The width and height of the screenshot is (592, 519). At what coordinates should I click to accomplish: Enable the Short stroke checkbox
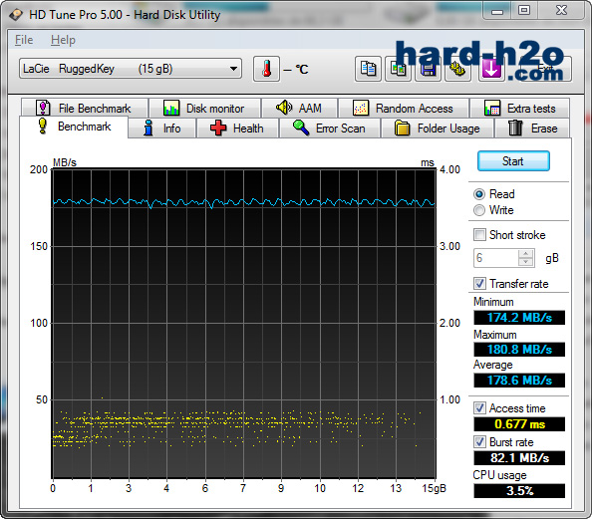click(479, 235)
